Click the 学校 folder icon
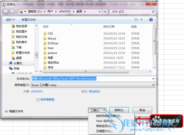Image resolution: width=184 pixels, height=135 pixels. tap(45, 67)
